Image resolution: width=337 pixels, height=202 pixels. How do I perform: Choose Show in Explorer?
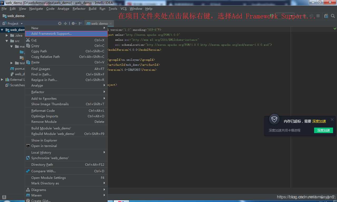pos(66,140)
